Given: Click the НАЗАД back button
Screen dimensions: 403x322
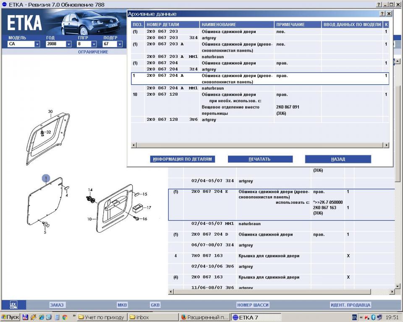Looking at the screenshot, I should pyautogui.click(x=338, y=159).
